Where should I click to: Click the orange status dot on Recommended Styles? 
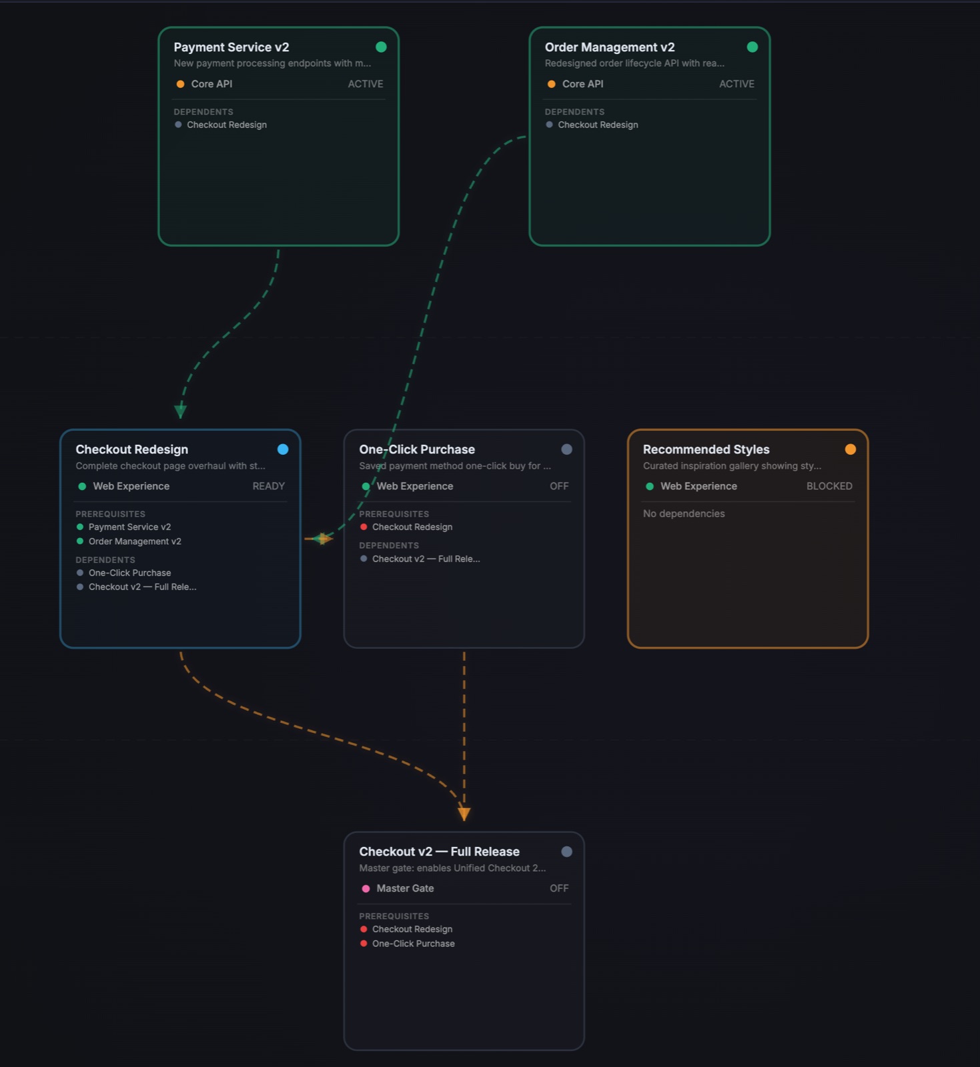click(x=850, y=449)
